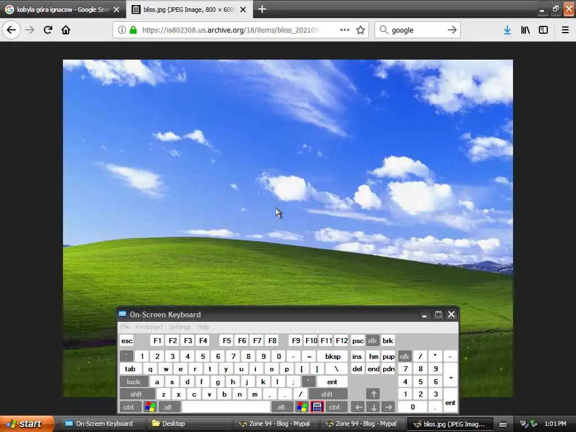Open On-Screen Keyboard Help menu
The image size is (576, 432).
[x=204, y=327]
